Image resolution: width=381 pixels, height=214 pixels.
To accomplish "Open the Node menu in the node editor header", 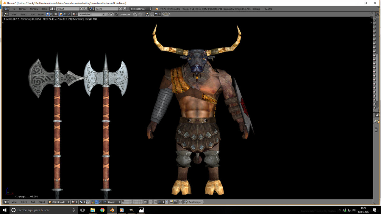I will coord(41,14).
